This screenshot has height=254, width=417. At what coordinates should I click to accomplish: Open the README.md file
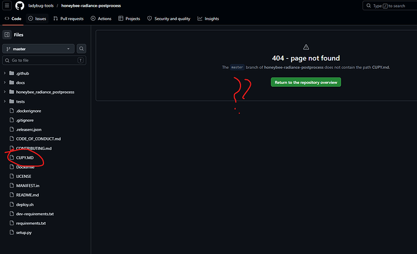(x=27, y=195)
